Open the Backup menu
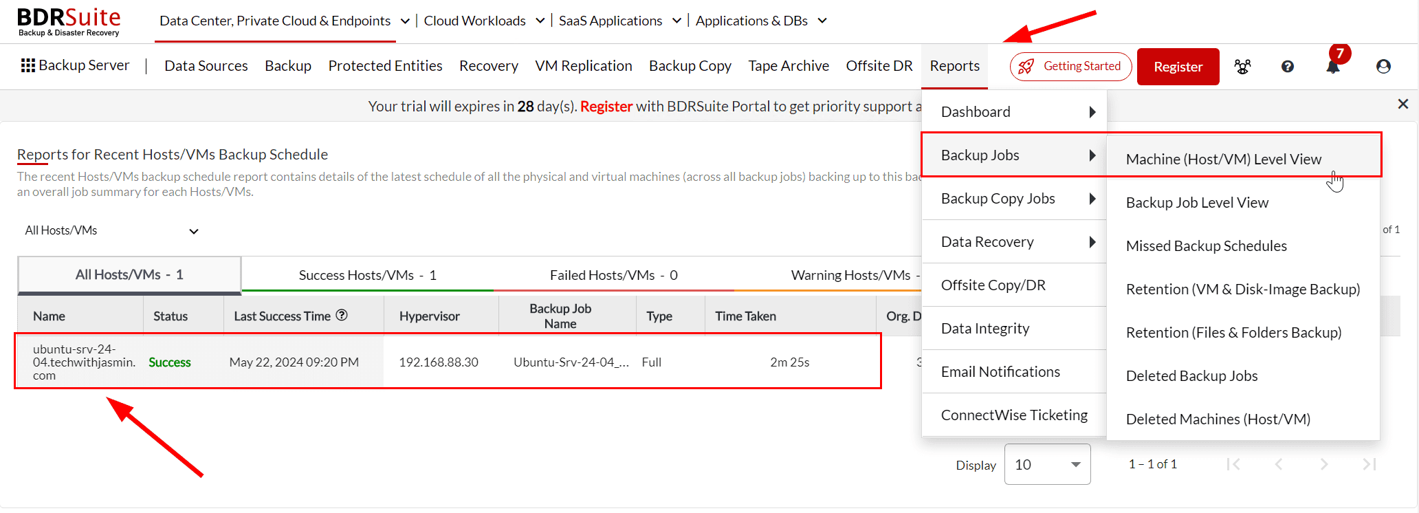 pyautogui.click(x=288, y=66)
